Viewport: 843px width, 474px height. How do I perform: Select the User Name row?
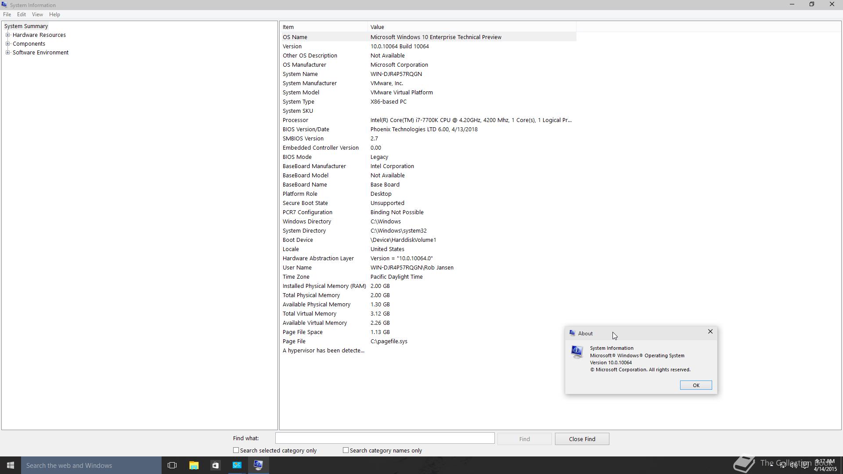pos(428,268)
